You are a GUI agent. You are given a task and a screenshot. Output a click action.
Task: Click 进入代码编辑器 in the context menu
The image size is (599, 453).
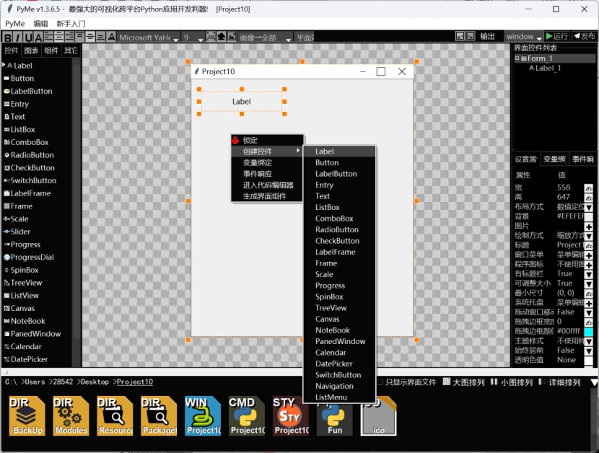(x=267, y=185)
